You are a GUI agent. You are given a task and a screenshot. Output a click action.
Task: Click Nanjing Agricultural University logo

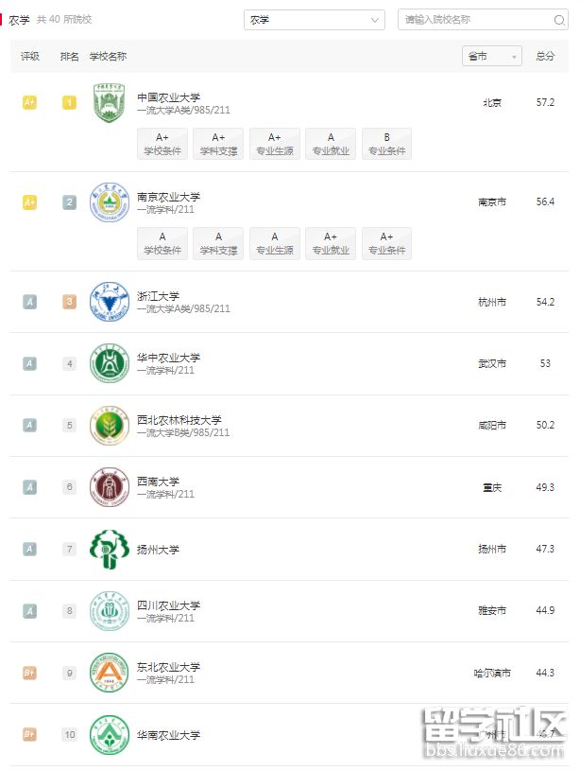pos(109,202)
